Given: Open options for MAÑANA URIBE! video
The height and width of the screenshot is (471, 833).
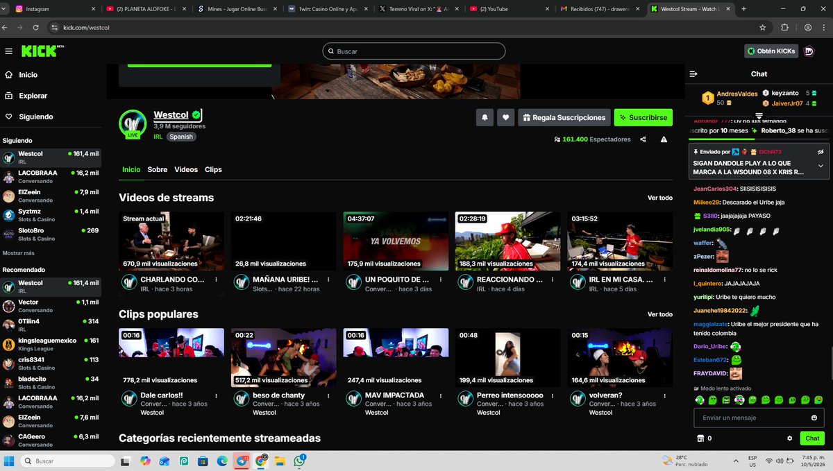Looking at the screenshot, I should (x=328, y=280).
